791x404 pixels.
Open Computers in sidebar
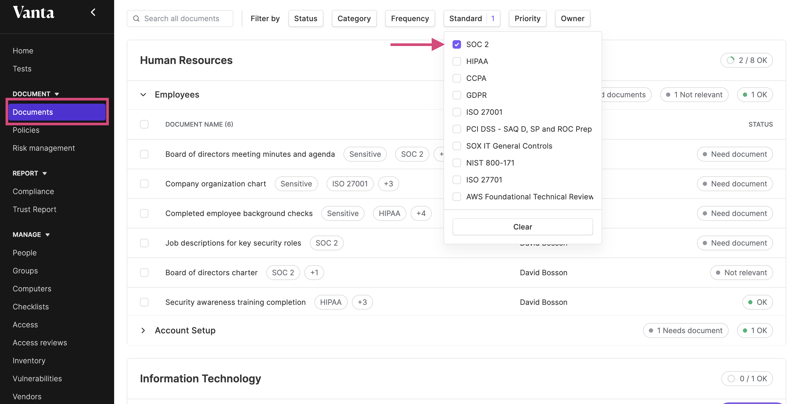click(32, 289)
